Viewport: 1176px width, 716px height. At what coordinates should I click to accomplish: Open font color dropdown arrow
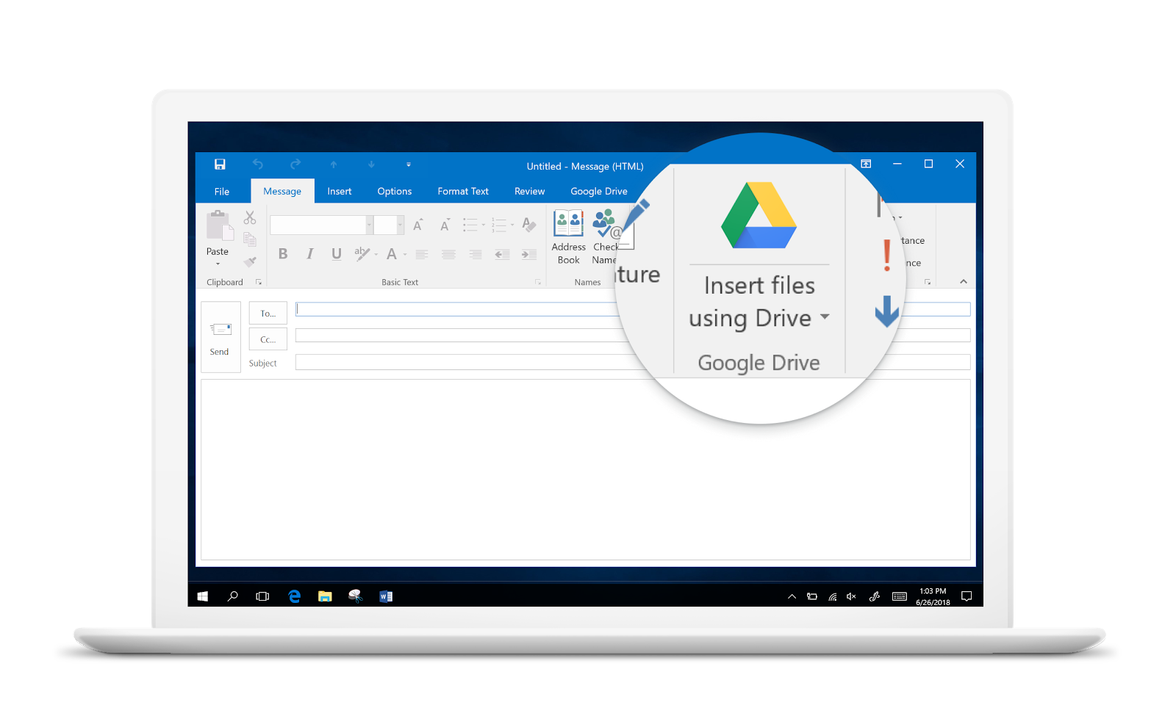tap(405, 255)
